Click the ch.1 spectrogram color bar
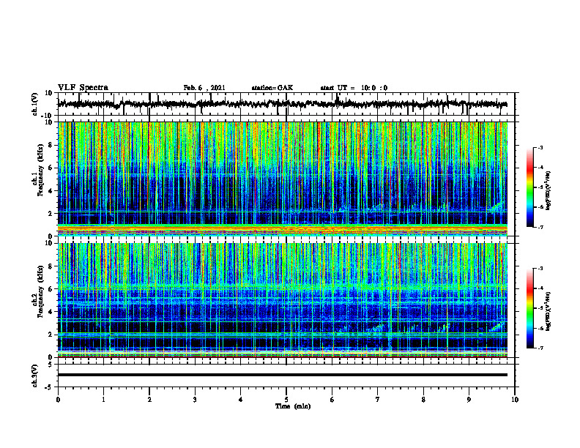Viewport: 580px width, 448px height. click(x=529, y=187)
